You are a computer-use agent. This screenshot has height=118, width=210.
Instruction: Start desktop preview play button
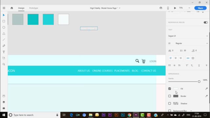click(x=175, y=8)
